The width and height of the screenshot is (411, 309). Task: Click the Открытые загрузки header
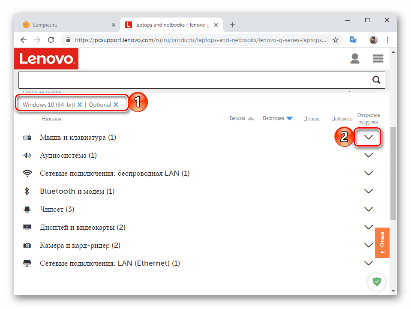(x=369, y=118)
